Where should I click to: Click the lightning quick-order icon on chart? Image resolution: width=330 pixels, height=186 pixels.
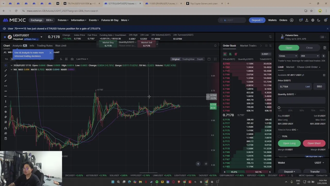pos(198,164)
